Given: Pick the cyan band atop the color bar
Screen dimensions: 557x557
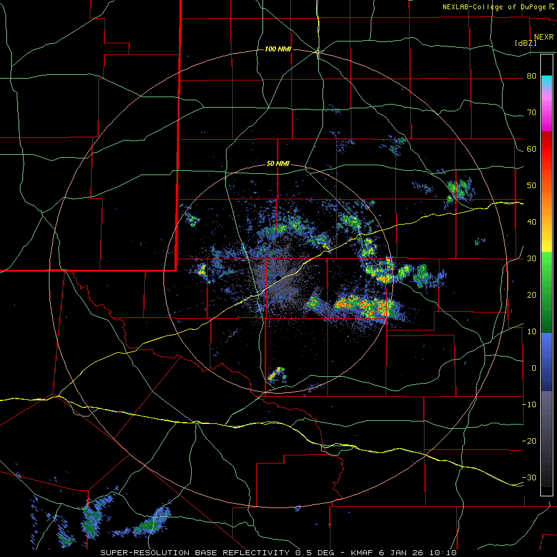Looking at the screenshot, I should tap(546, 80).
